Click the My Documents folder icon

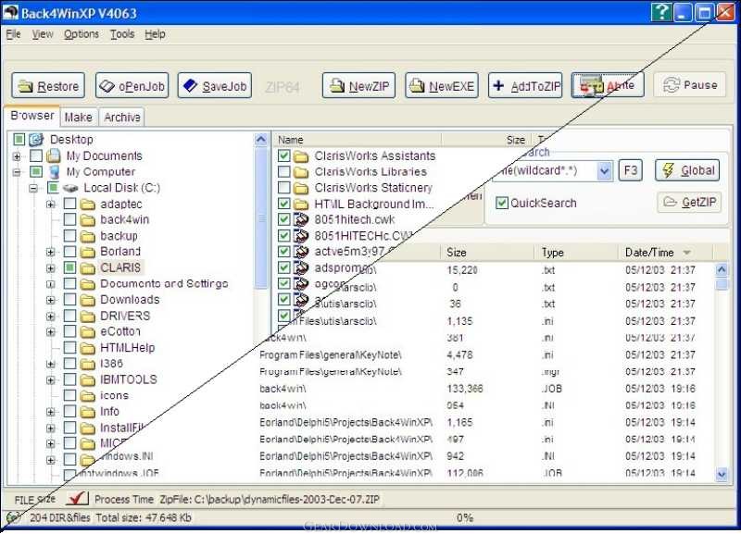point(54,155)
